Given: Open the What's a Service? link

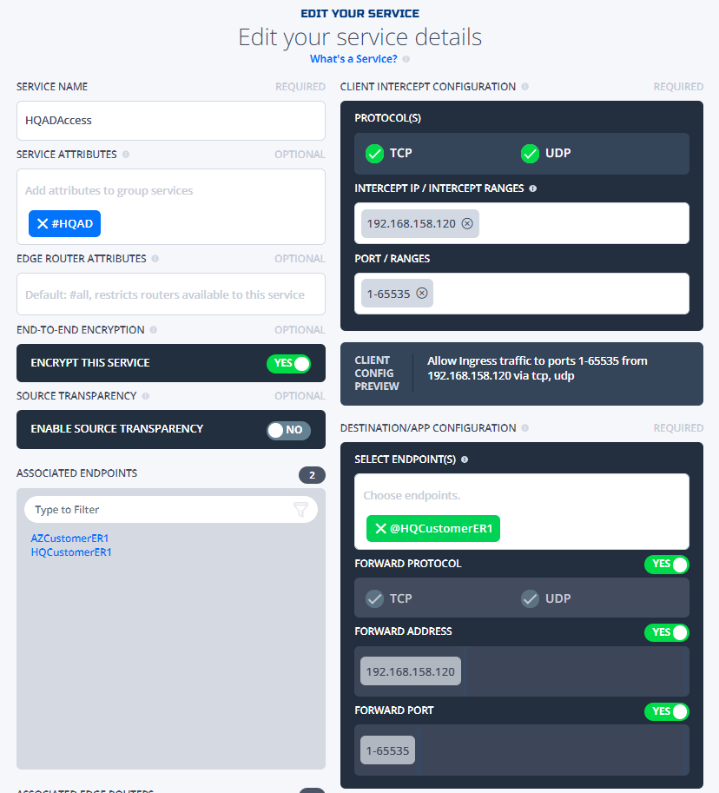Looking at the screenshot, I should (353, 59).
